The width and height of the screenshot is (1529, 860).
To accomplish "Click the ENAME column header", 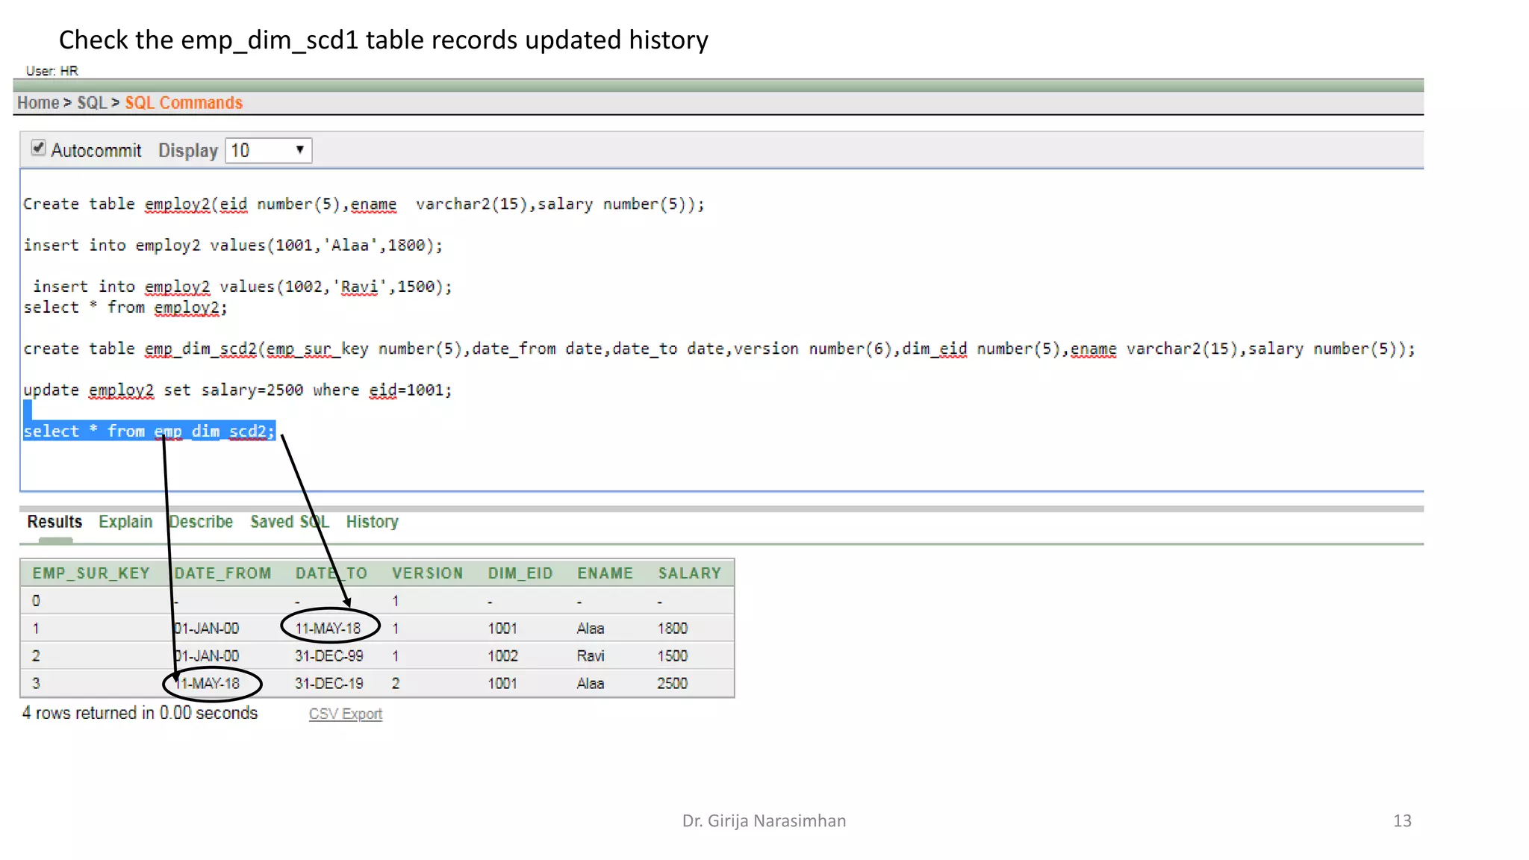I will tap(605, 573).
